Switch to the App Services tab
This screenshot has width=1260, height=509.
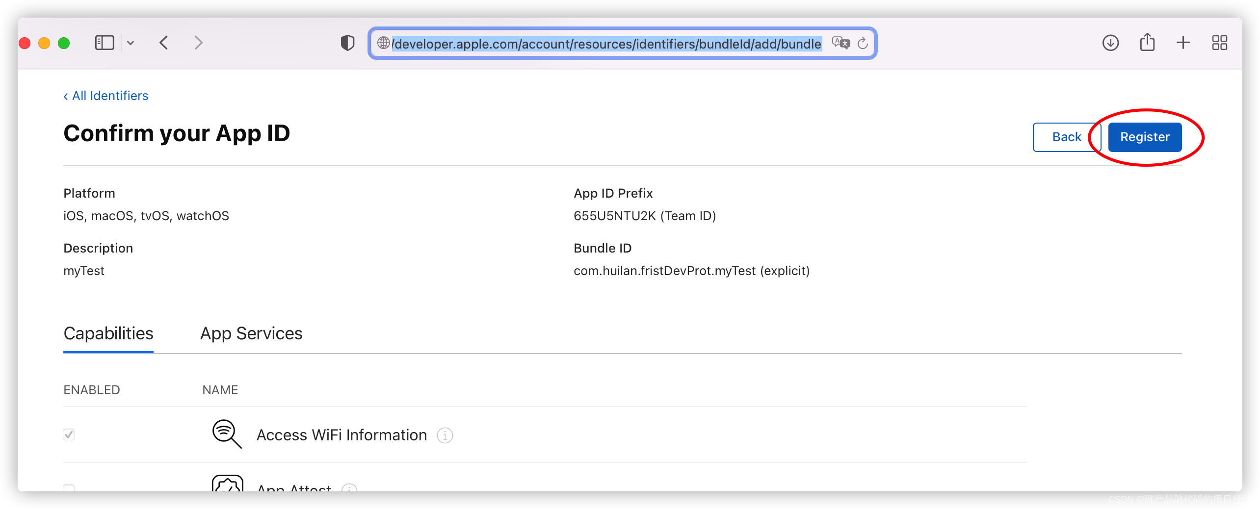coord(251,333)
